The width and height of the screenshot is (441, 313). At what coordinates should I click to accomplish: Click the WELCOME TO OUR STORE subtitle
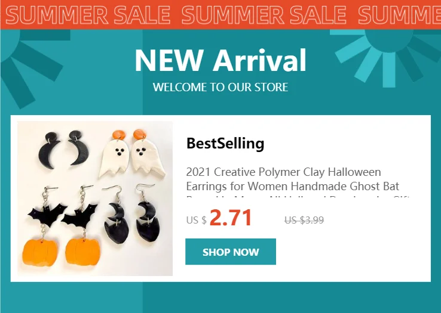220,87
